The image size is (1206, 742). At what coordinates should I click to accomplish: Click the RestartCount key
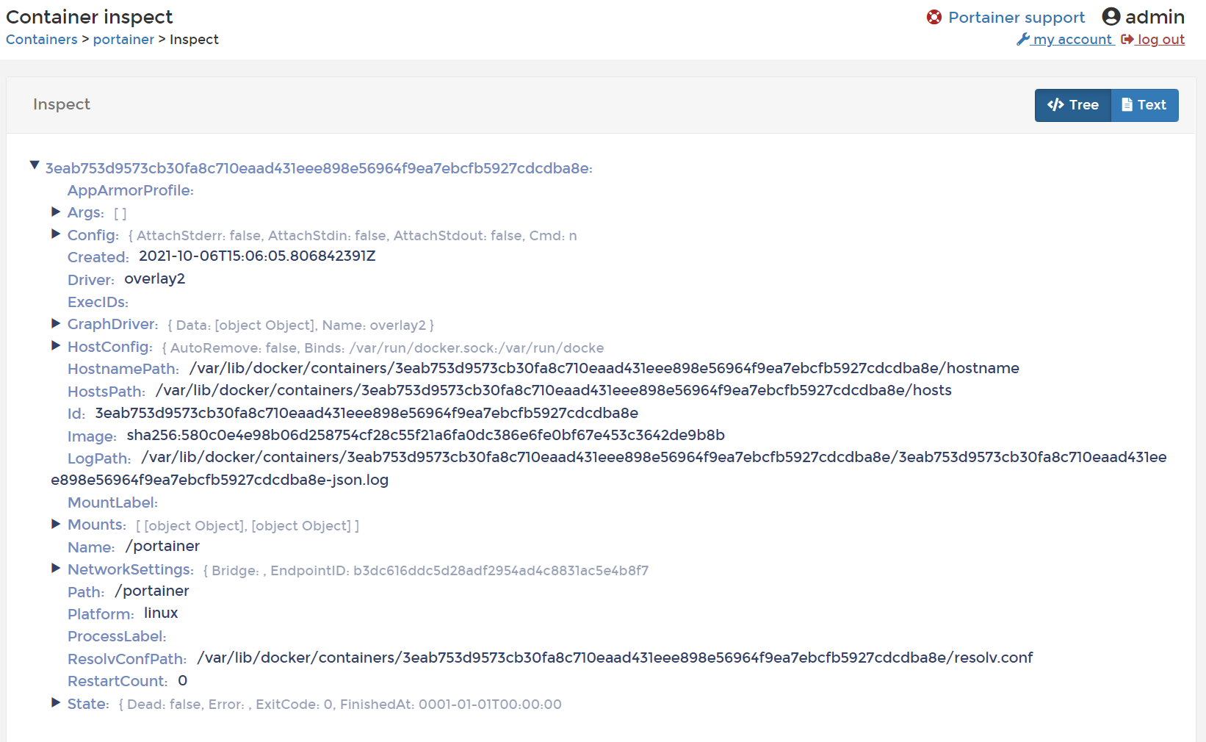118,681
